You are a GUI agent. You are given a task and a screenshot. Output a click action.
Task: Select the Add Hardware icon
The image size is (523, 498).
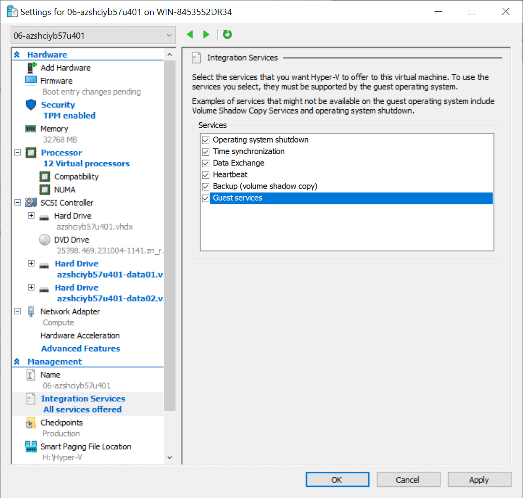point(31,68)
